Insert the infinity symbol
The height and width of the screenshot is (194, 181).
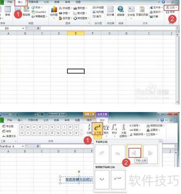[x=28, y=127]
